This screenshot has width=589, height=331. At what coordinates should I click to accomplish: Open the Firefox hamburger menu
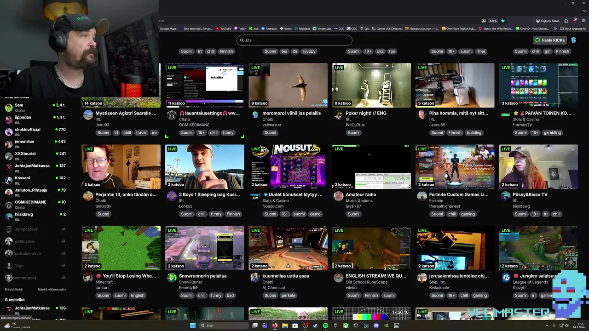(x=583, y=21)
